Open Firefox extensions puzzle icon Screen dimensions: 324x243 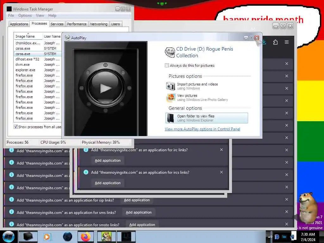tap(275, 42)
